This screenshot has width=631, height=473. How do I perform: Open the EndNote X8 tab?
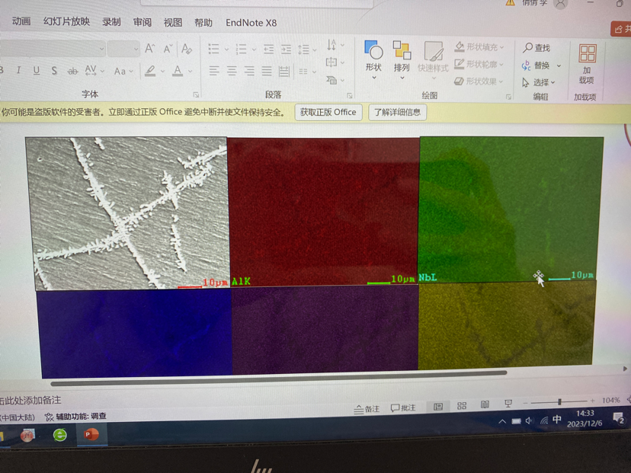[x=251, y=23]
